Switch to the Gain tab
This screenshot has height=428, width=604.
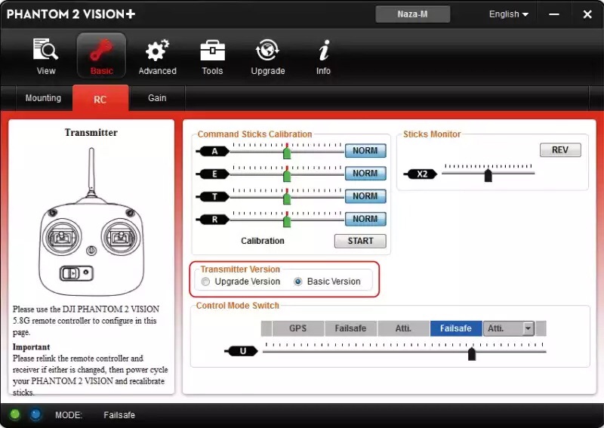click(x=157, y=98)
